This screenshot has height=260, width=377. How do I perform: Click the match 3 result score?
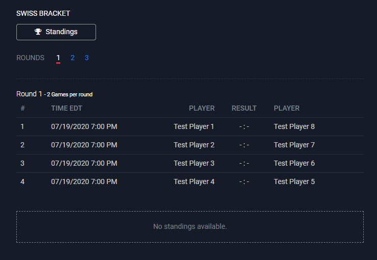(x=244, y=163)
